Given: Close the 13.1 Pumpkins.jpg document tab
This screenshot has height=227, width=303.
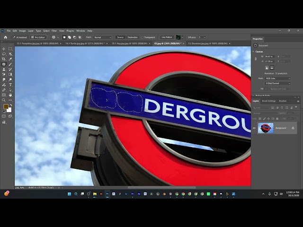Looking at the screenshot, I should click(x=61, y=44).
